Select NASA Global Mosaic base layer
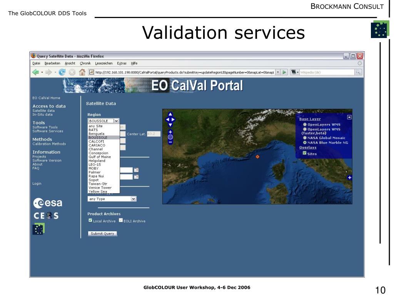The image size is (394, 295). [305, 138]
